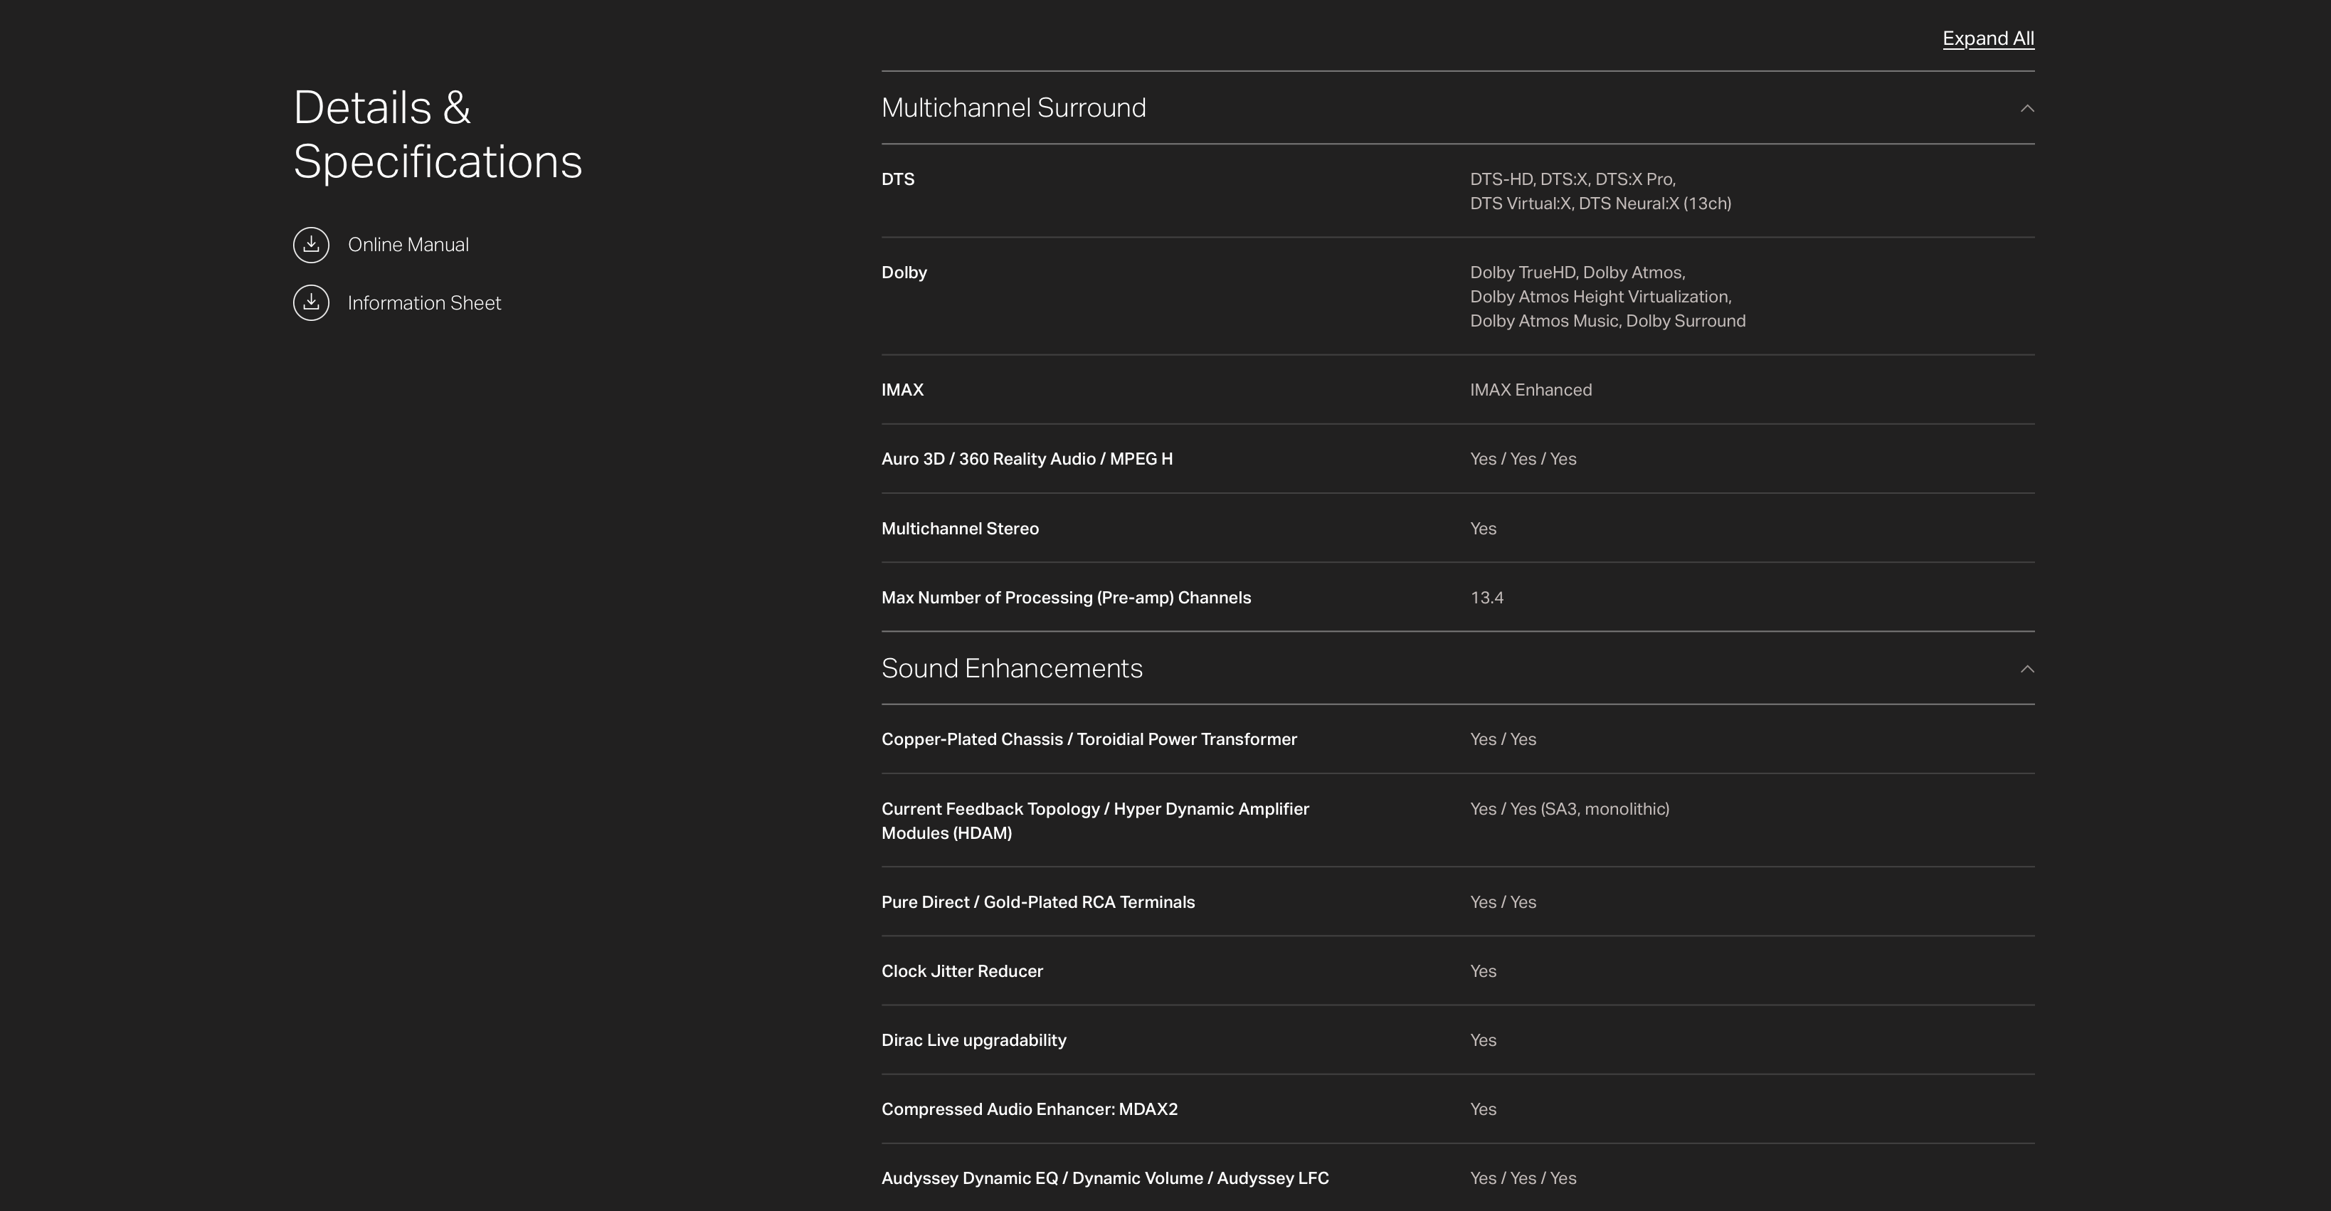Click the Details & Specifications title
Viewport: 2331px width, 1211px height.
437,134
